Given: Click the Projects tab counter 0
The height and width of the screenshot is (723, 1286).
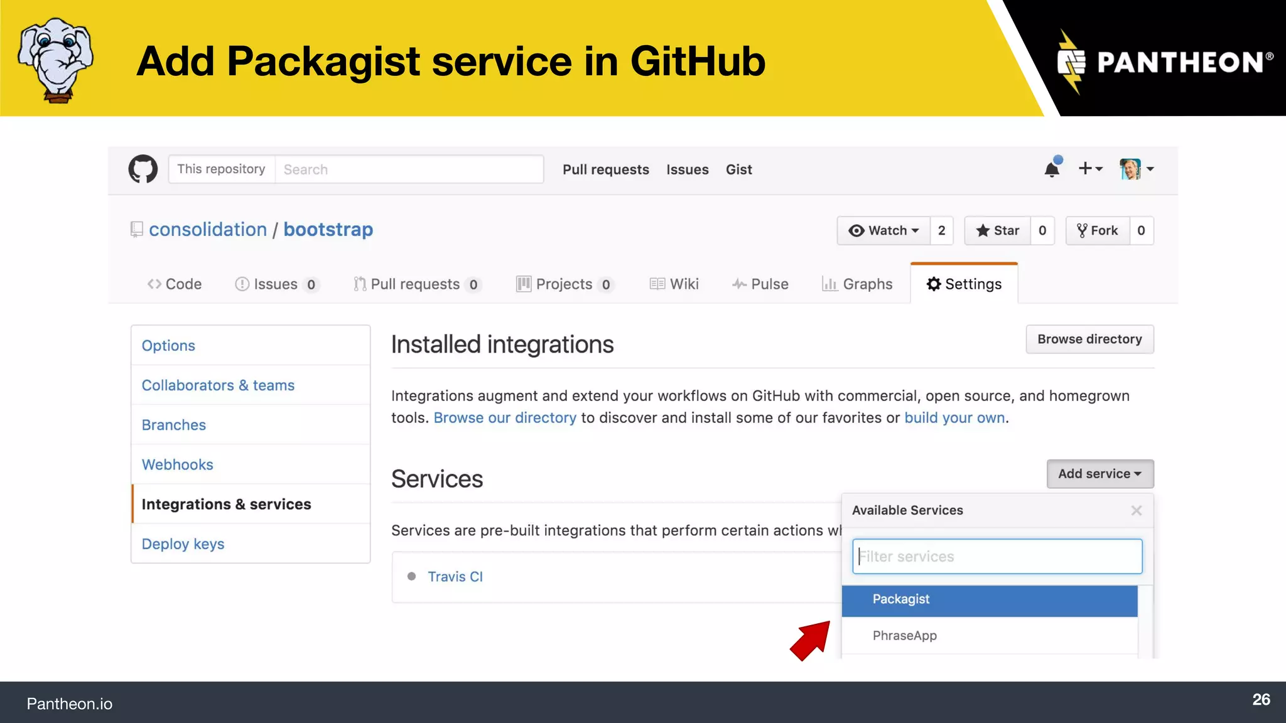Looking at the screenshot, I should point(605,284).
